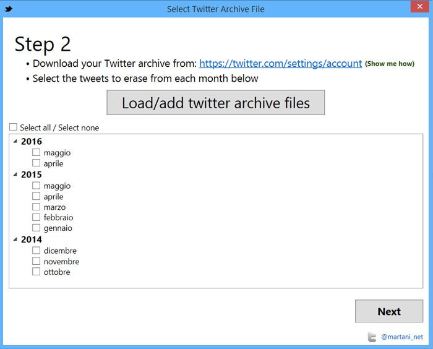Check the ottobre checkbox

click(x=36, y=272)
